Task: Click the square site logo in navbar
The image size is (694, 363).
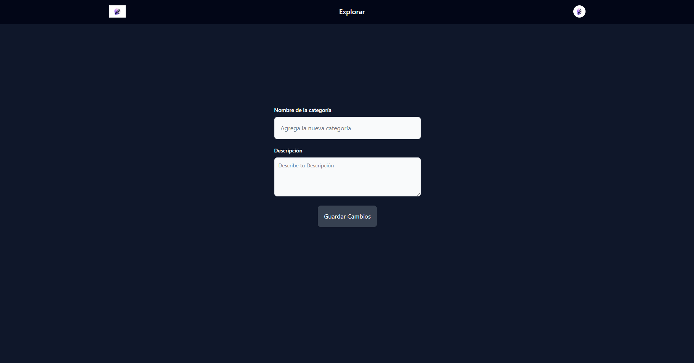Action: point(117,11)
